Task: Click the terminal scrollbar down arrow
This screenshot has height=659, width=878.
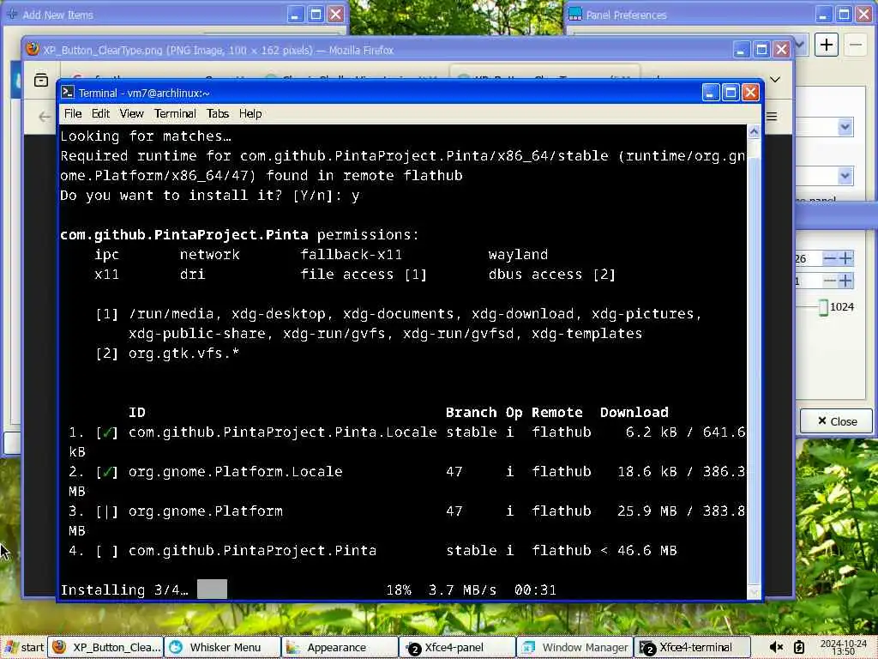Action: (754, 592)
